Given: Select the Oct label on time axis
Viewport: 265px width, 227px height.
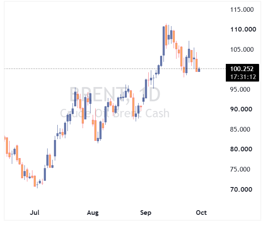Looking at the screenshot, I should click(201, 212).
